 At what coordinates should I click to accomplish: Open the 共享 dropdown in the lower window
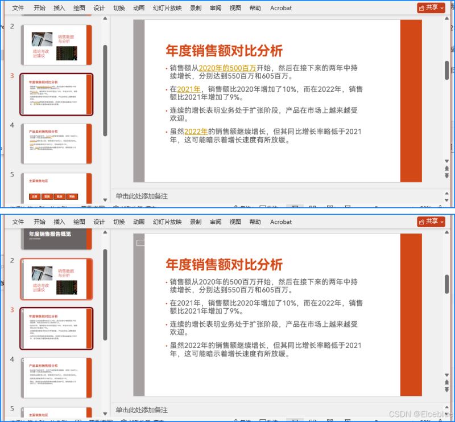431,222
